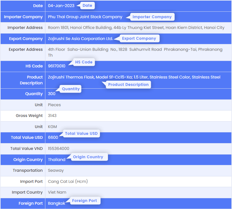Screen dimensions: 232x209
Task: Click the Total Value USD tooltip bubble
Action: (81, 133)
